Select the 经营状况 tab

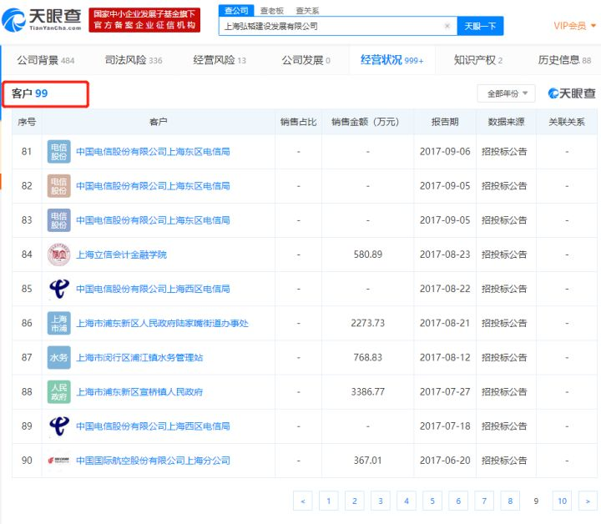pyautogui.click(x=391, y=60)
